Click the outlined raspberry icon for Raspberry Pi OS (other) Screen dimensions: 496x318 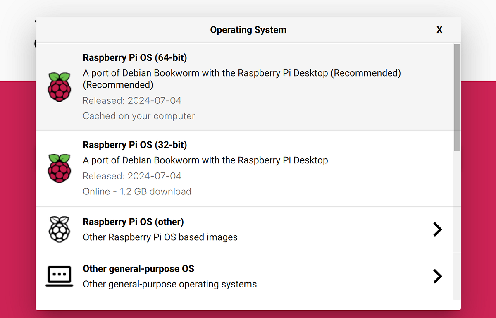click(x=60, y=229)
